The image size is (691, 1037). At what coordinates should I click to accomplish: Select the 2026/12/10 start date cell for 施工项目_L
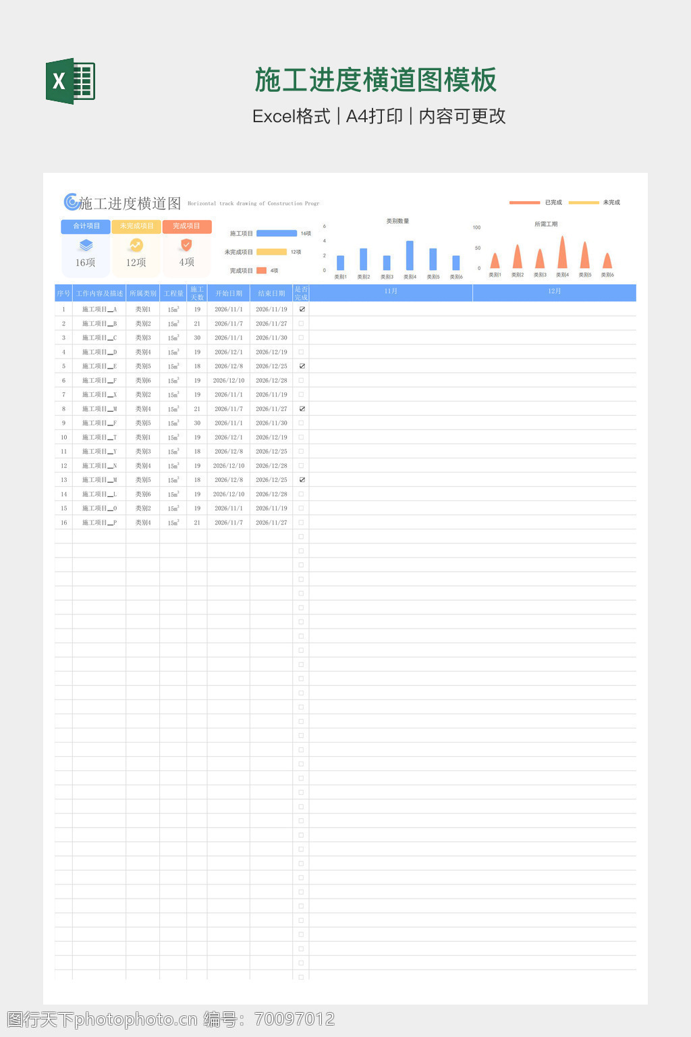coord(229,494)
